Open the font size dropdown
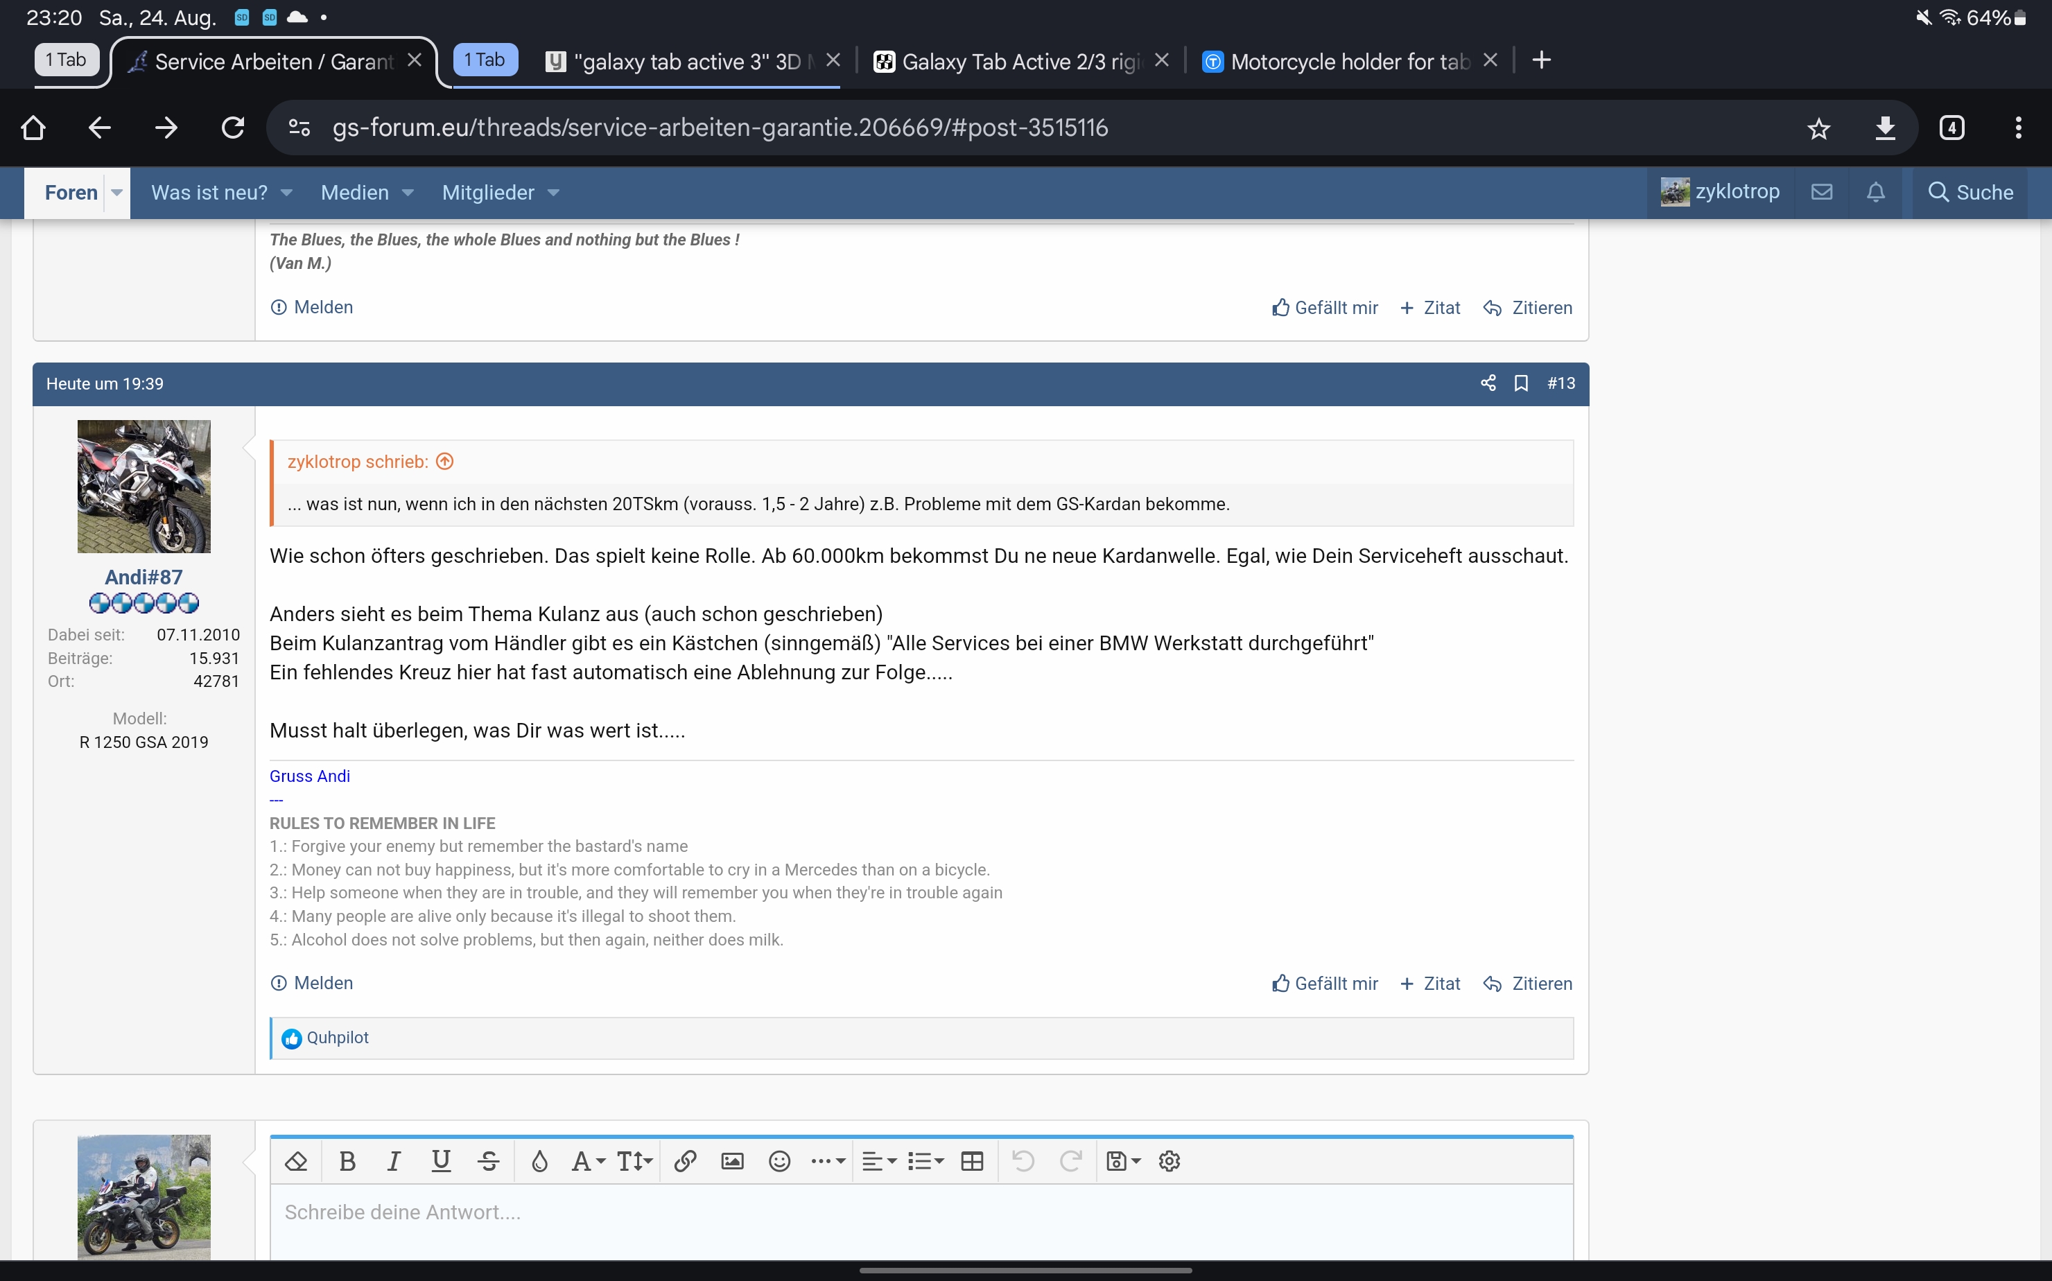The height and width of the screenshot is (1281, 2052). point(634,1160)
